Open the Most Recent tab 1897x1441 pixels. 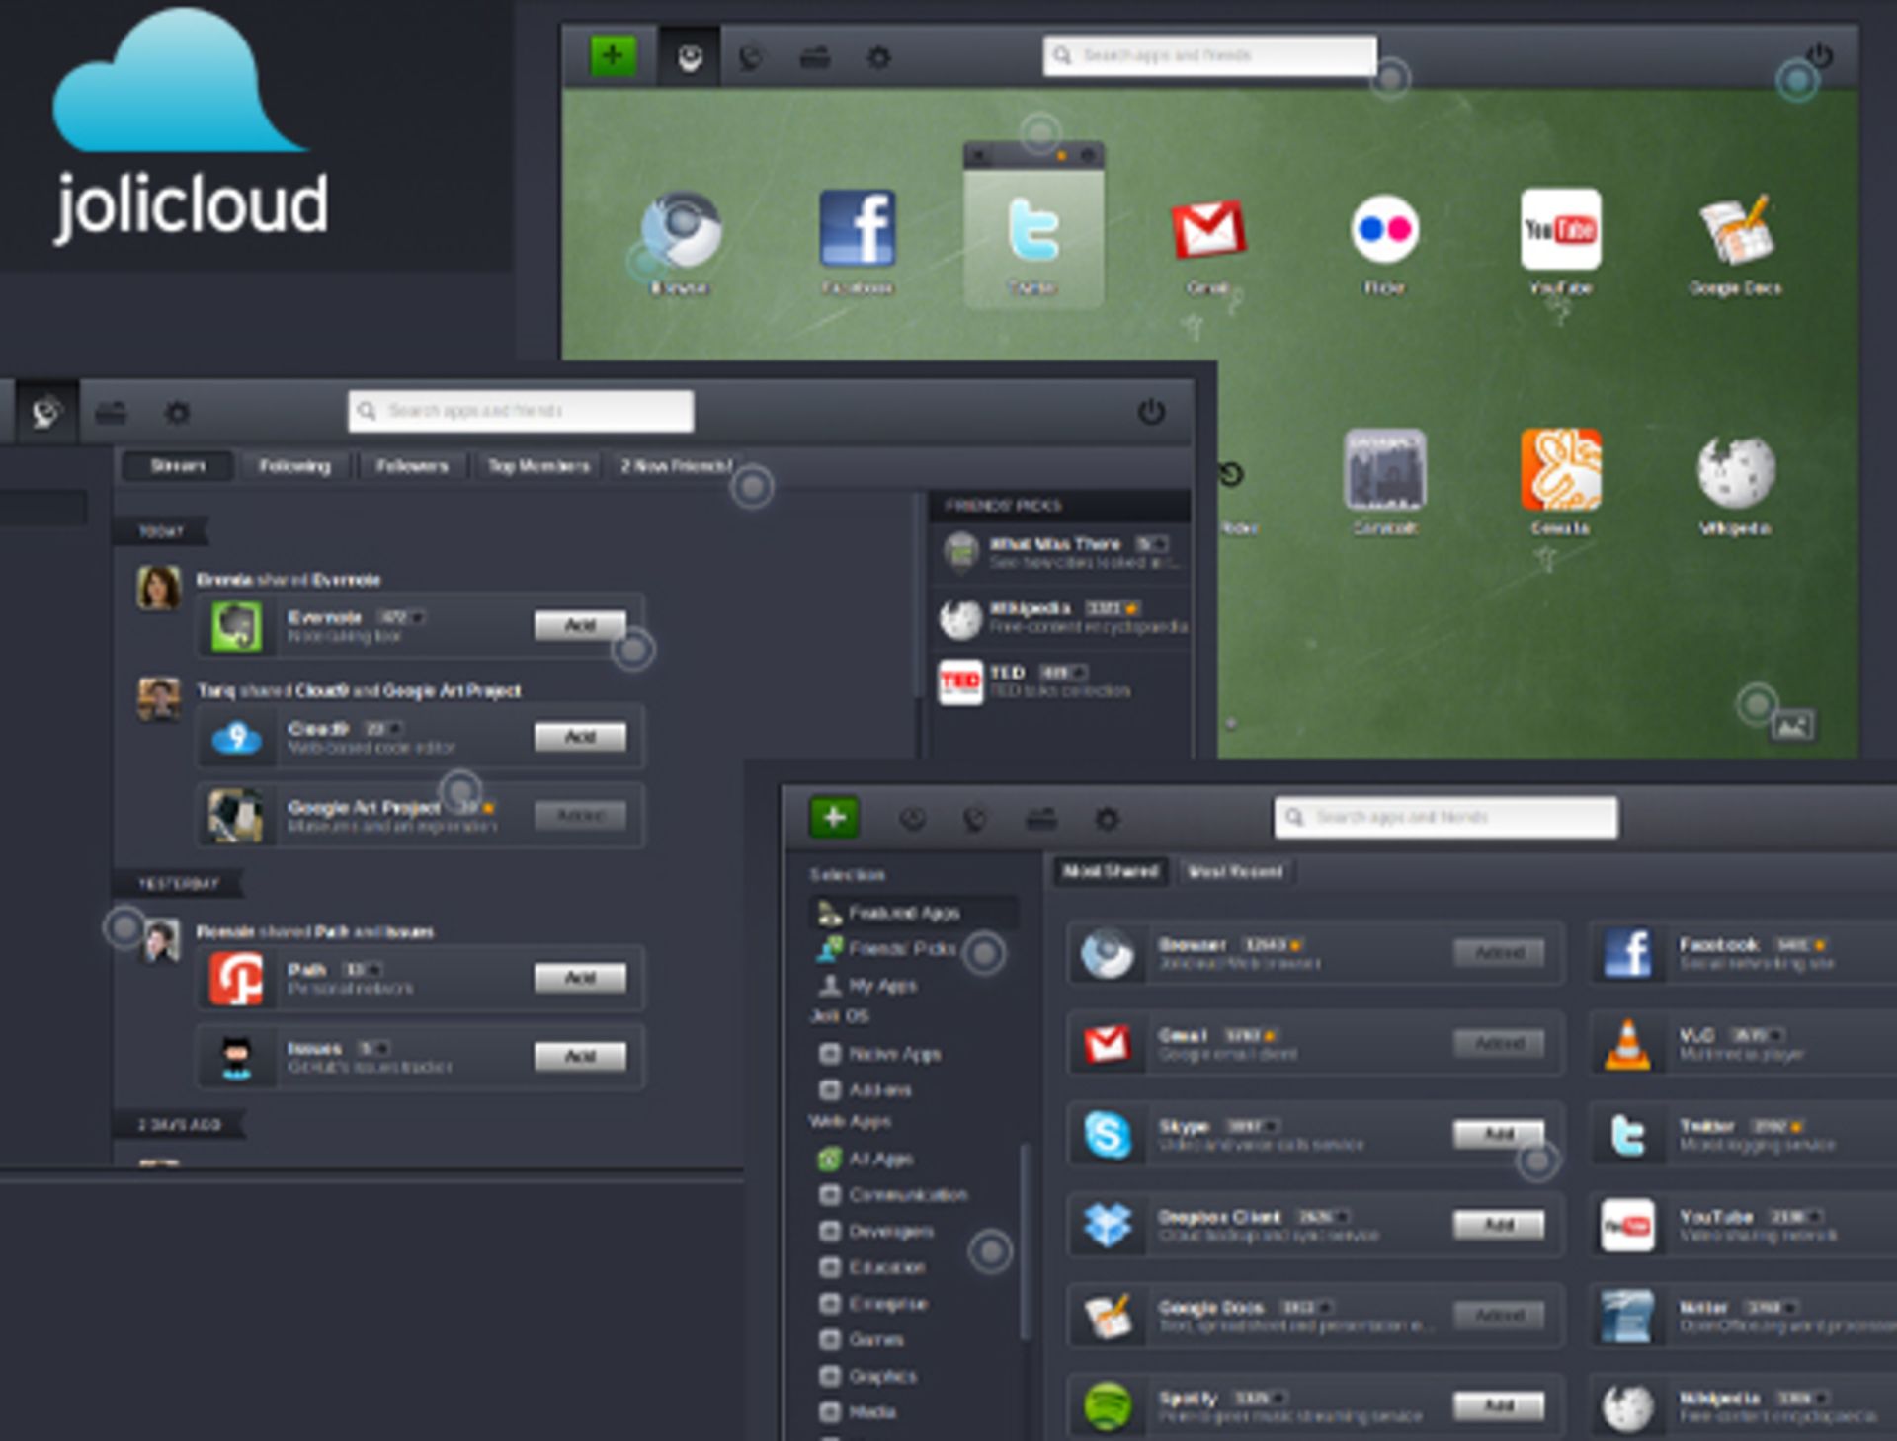1238,871
